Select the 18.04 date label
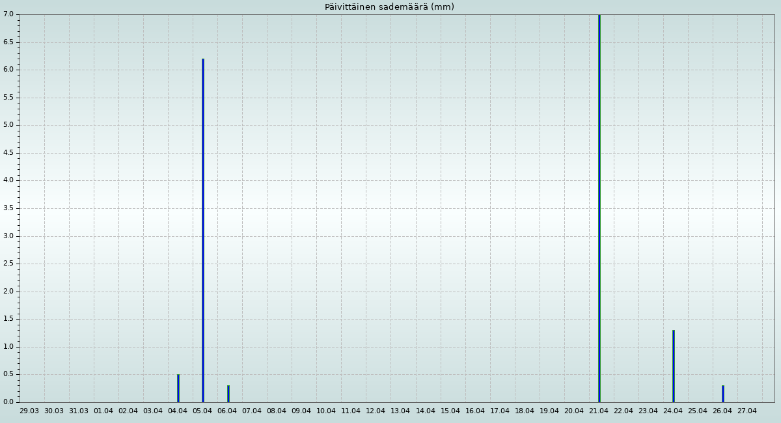 525,411
